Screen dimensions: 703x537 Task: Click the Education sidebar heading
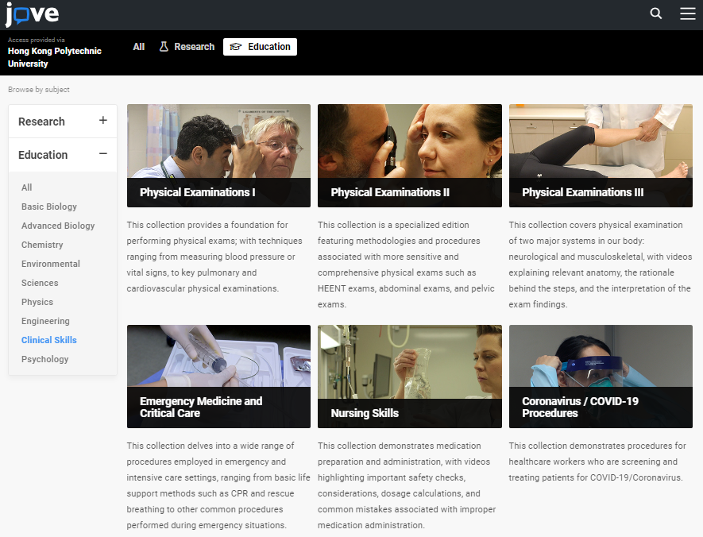coord(43,155)
